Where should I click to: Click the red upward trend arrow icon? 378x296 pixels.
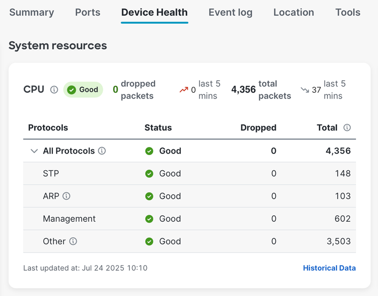pyautogui.click(x=183, y=90)
